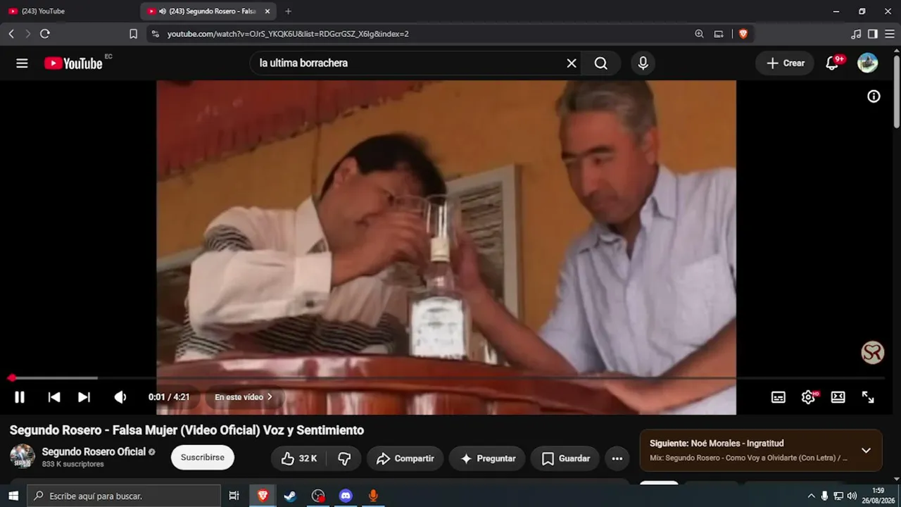Open Windows Task View

(234, 496)
